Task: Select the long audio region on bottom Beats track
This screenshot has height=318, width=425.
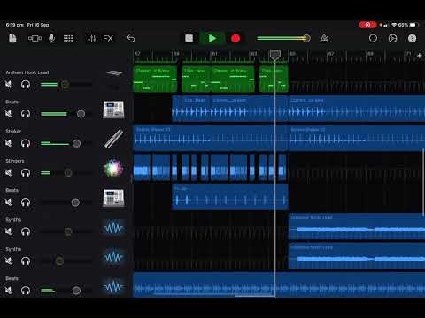Action: click(x=279, y=285)
